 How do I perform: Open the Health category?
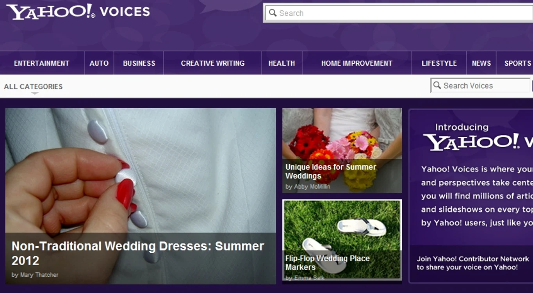point(282,63)
